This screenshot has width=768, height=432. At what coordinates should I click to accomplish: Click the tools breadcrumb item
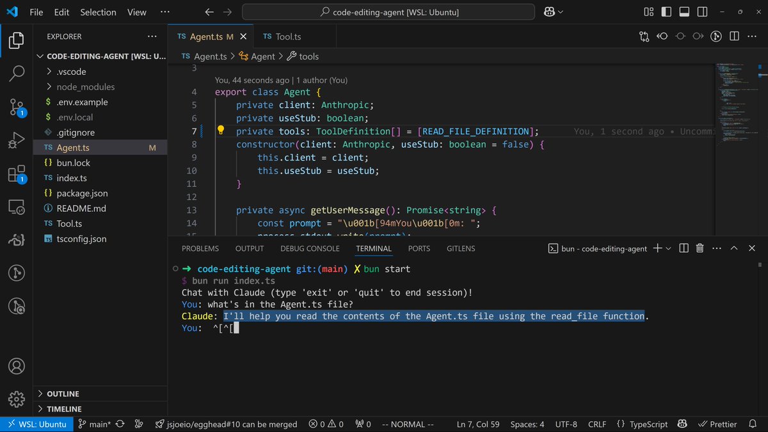click(x=303, y=56)
